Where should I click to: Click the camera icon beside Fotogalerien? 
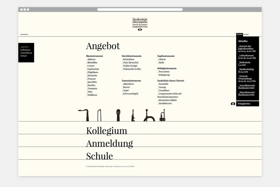[x=233, y=104]
